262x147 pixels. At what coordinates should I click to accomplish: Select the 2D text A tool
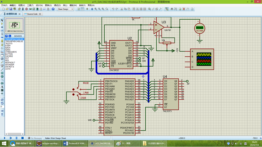pos(2,87)
